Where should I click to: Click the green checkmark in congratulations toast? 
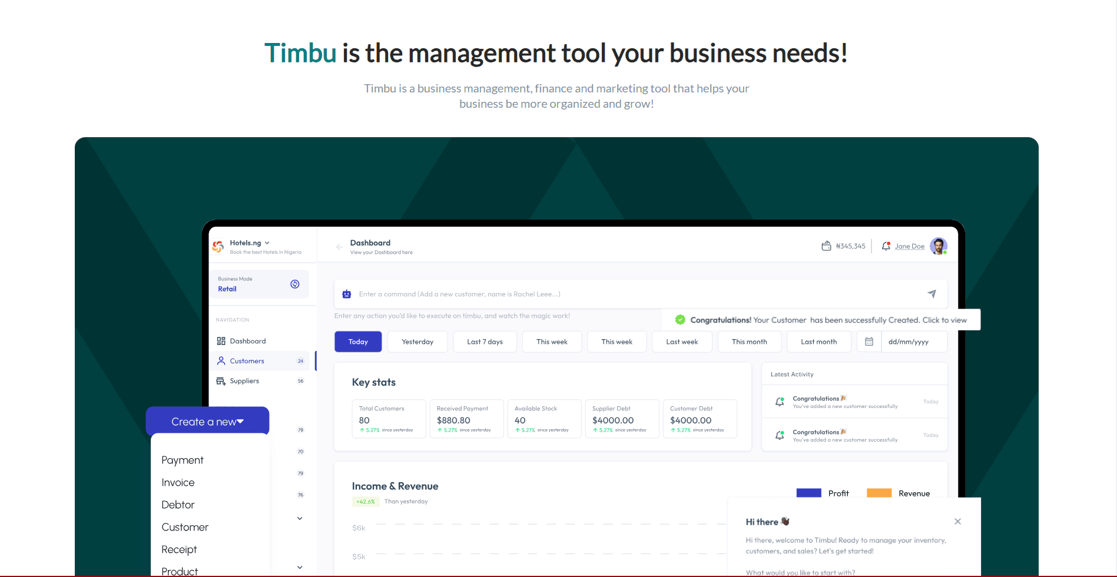click(x=680, y=320)
